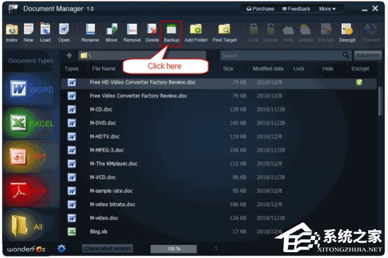The image size is (388, 258).
Task: Click the Advanced search button
Action: point(368,56)
